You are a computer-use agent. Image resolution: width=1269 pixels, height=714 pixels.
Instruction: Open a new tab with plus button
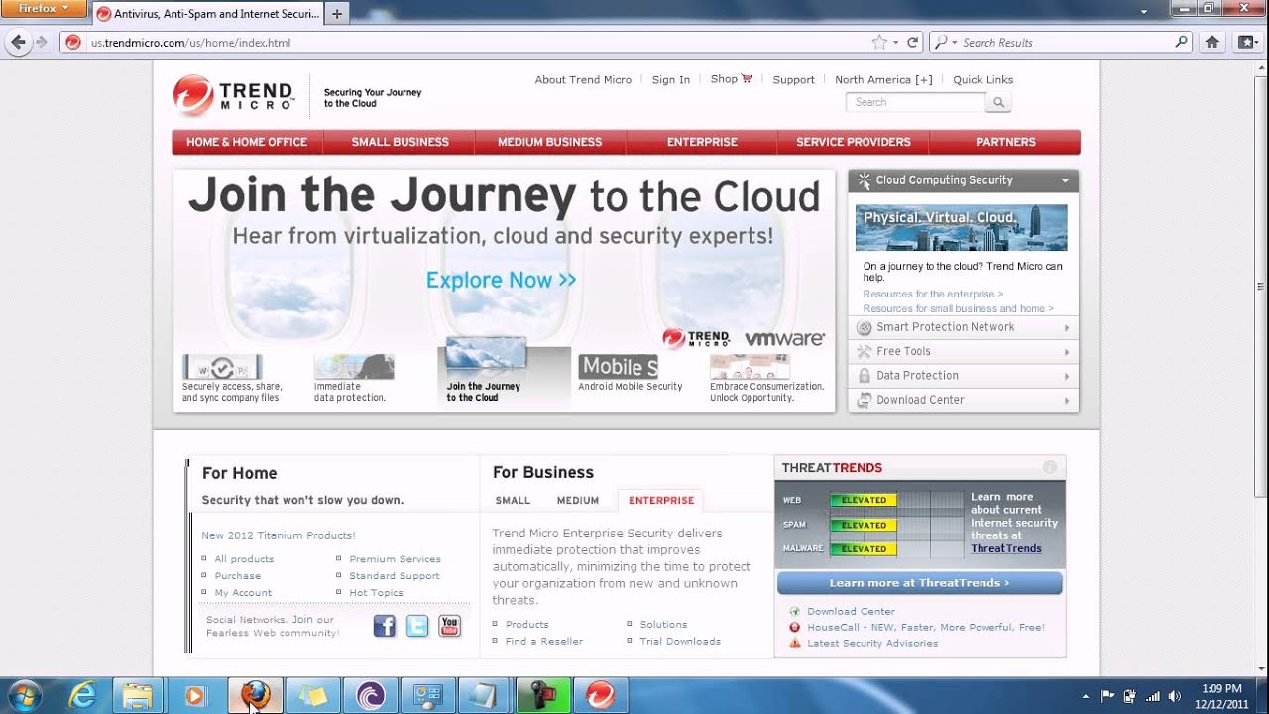pyautogui.click(x=337, y=14)
